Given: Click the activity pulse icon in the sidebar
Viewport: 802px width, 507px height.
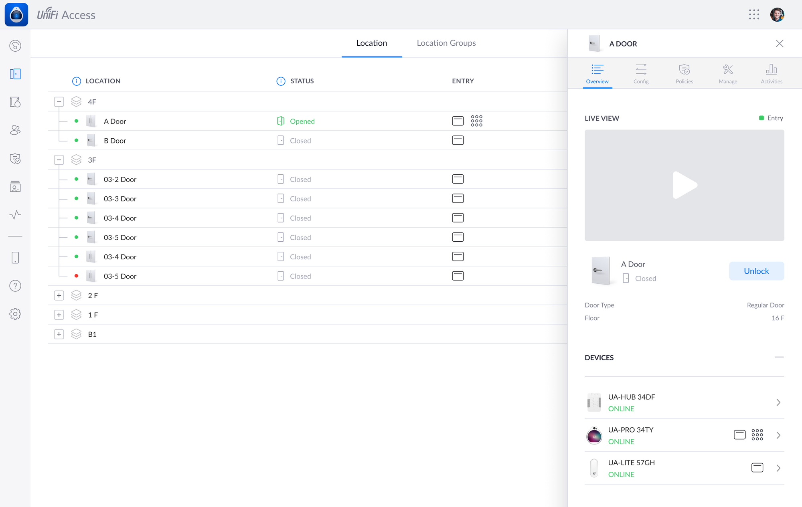Looking at the screenshot, I should (15, 215).
